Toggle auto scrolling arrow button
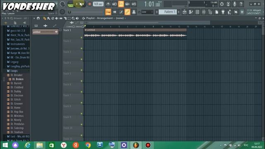The image size is (265, 149). coord(114,12)
